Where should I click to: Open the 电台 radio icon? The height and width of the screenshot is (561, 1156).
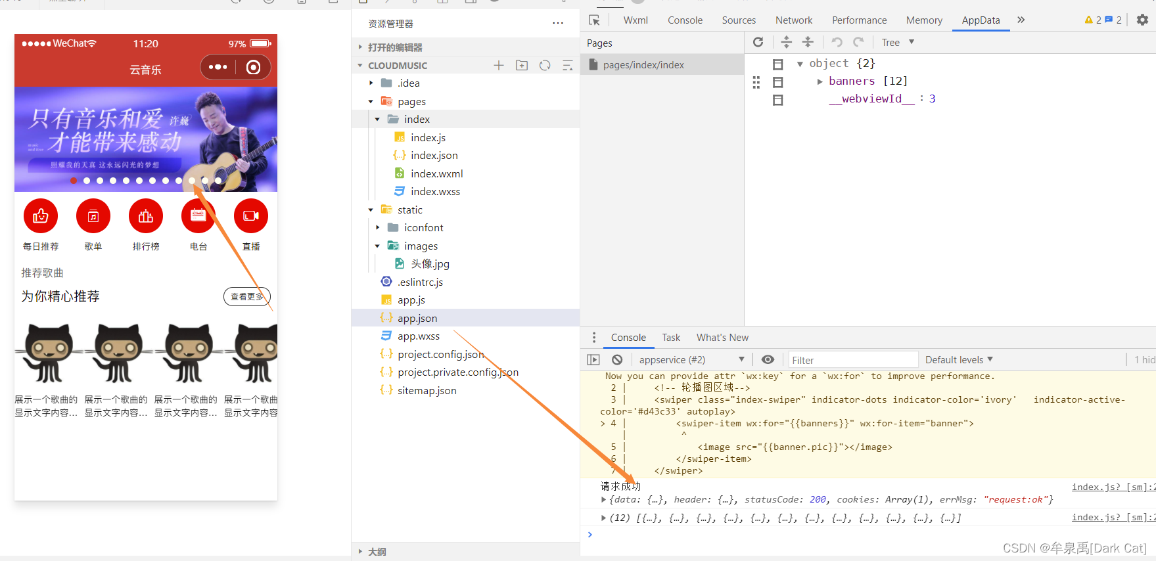[x=198, y=215]
